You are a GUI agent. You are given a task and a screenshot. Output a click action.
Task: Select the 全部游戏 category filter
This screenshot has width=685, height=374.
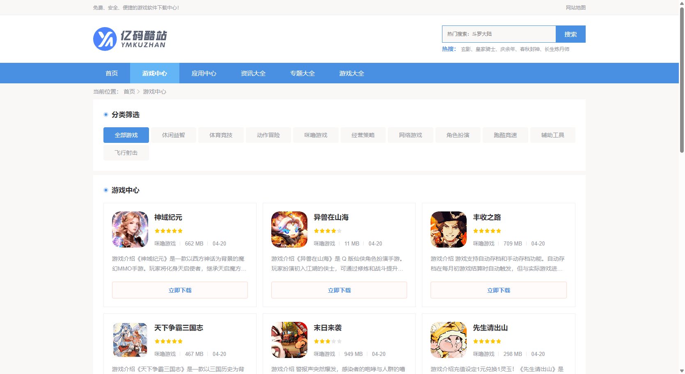(x=126, y=135)
